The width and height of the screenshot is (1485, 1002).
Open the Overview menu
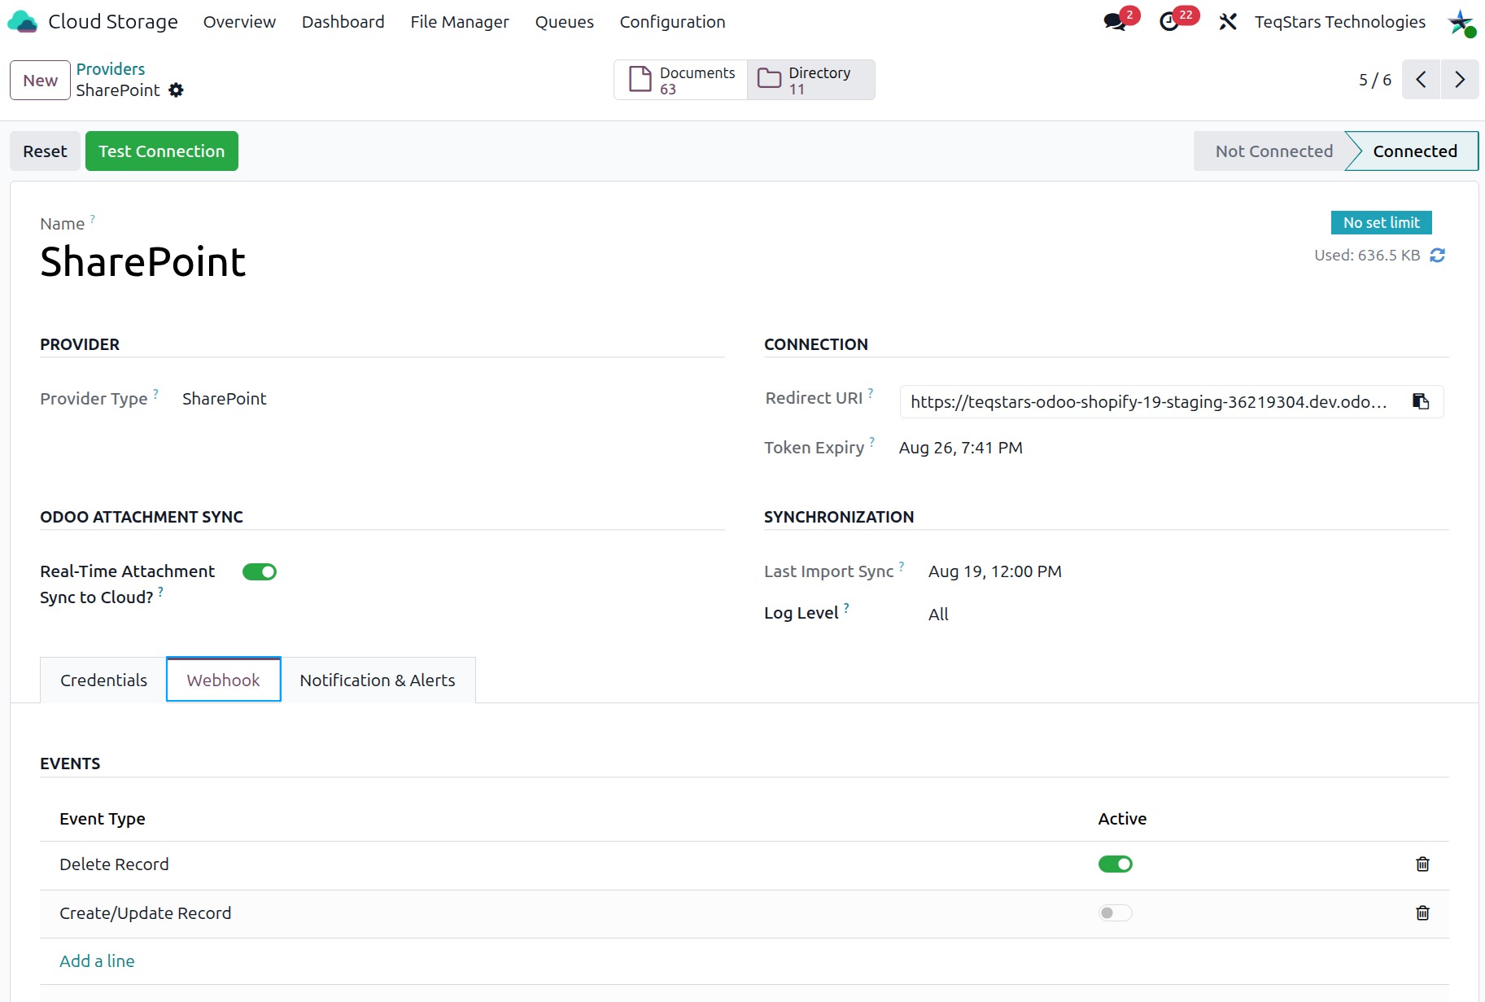point(239,22)
